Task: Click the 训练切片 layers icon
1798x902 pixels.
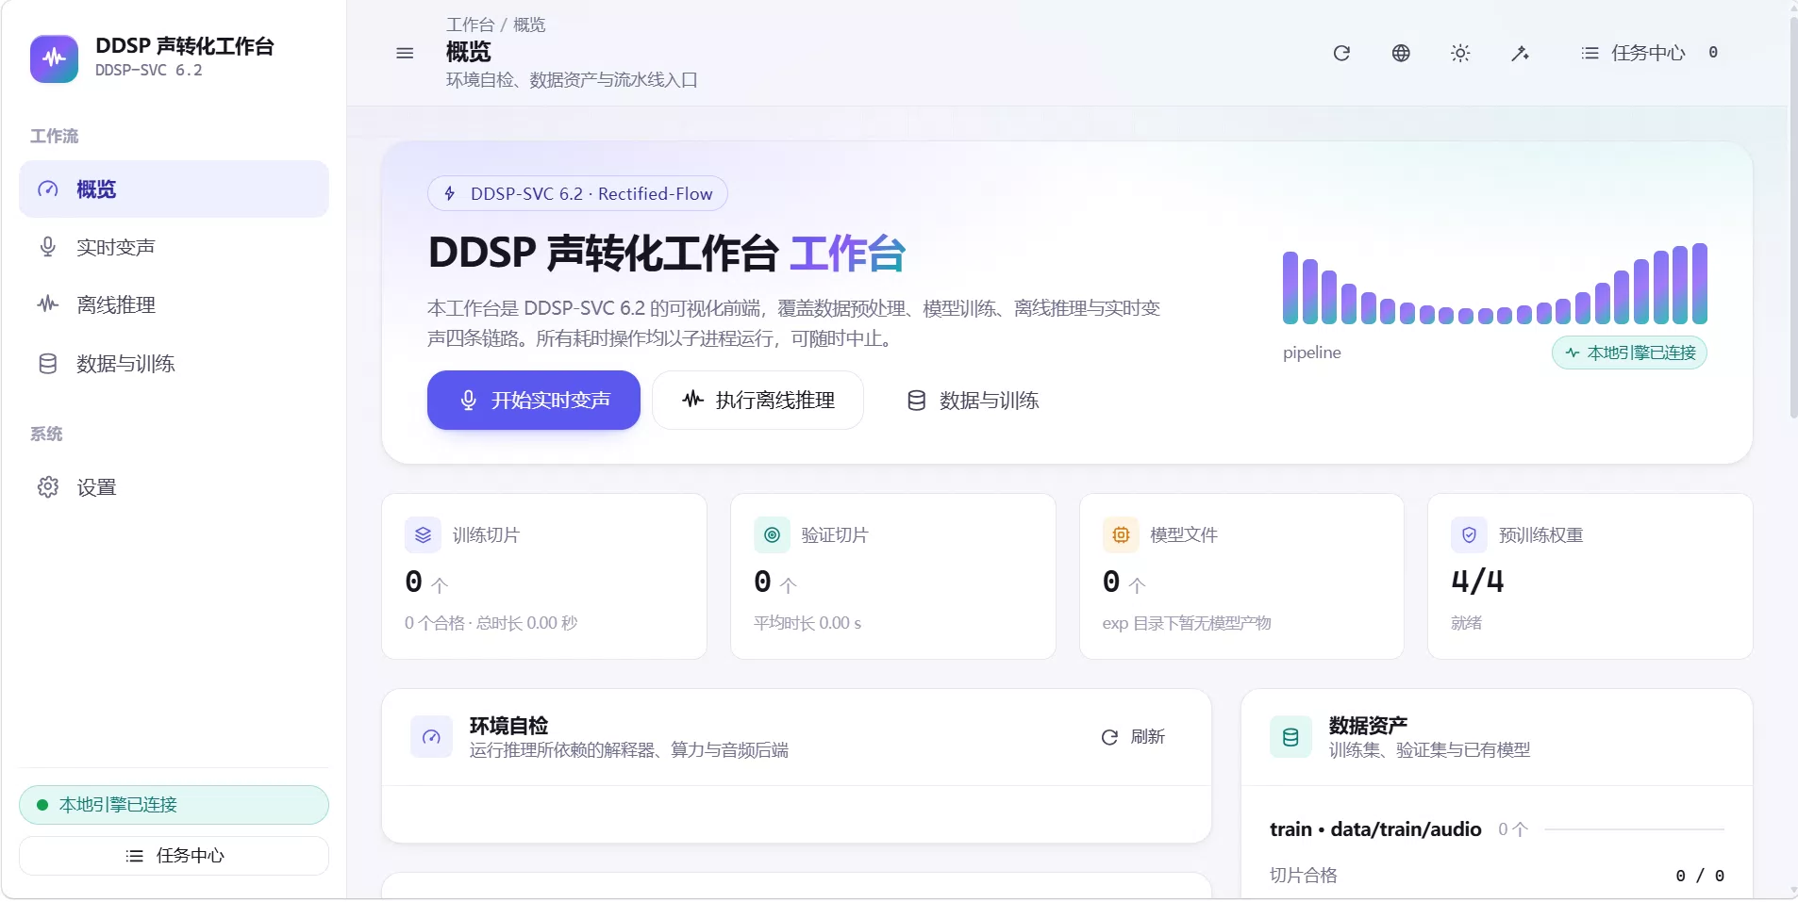Action: (423, 534)
